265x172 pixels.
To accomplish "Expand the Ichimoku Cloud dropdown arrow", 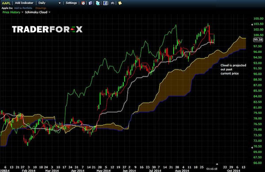I will [x=49, y=12].
